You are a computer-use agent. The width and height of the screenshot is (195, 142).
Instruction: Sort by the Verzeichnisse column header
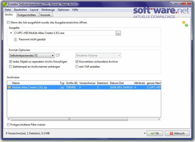tap(87, 83)
